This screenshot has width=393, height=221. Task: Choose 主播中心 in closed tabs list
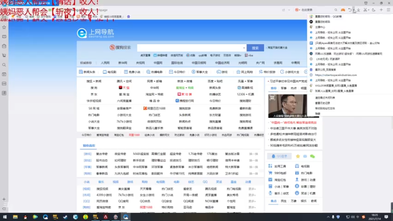click(320, 27)
